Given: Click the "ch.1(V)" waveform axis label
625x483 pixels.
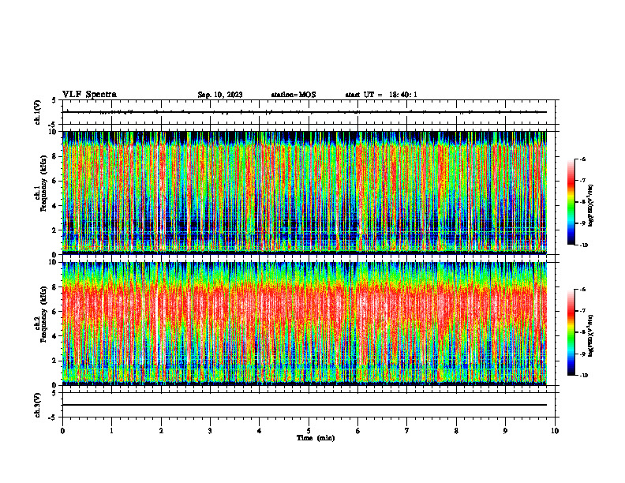Looking at the screenshot, I should 37,112.
